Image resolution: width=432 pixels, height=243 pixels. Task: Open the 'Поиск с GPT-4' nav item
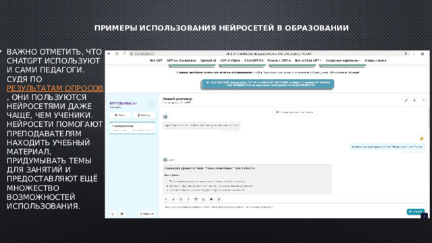(279, 61)
